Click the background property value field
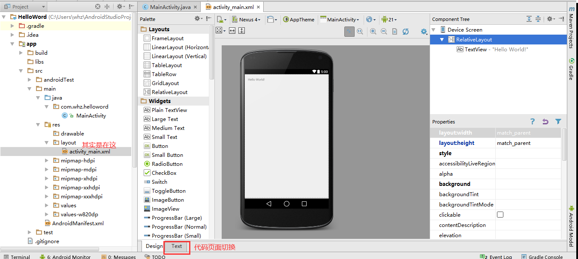This screenshot has height=259, width=578. click(x=528, y=184)
